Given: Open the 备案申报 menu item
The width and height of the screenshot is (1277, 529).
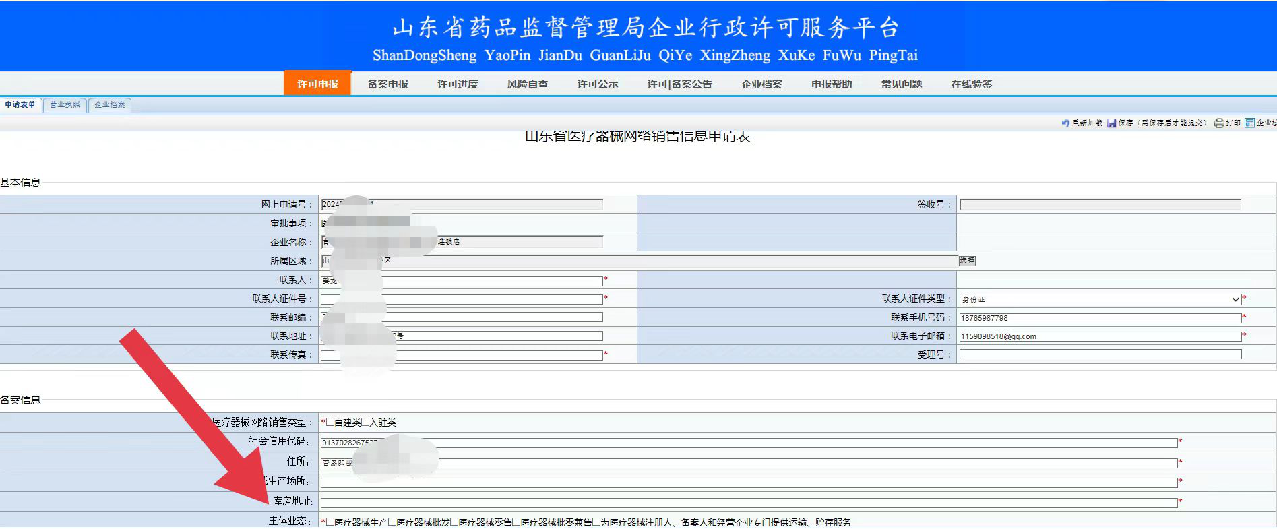Looking at the screenshot, I should click(x=387, y=84).
